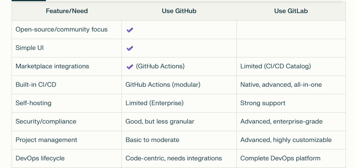Viewport: 356px width, 168px height.
Task: Click the Open-source/community focus cell
Action: (67, 30)
